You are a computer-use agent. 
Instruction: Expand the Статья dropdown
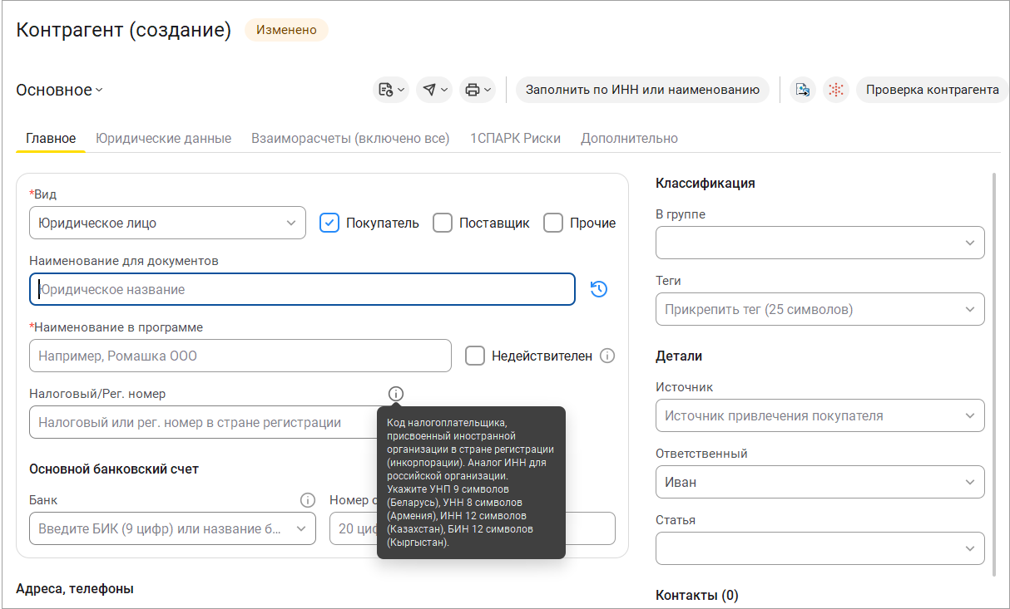click(819, 548)
